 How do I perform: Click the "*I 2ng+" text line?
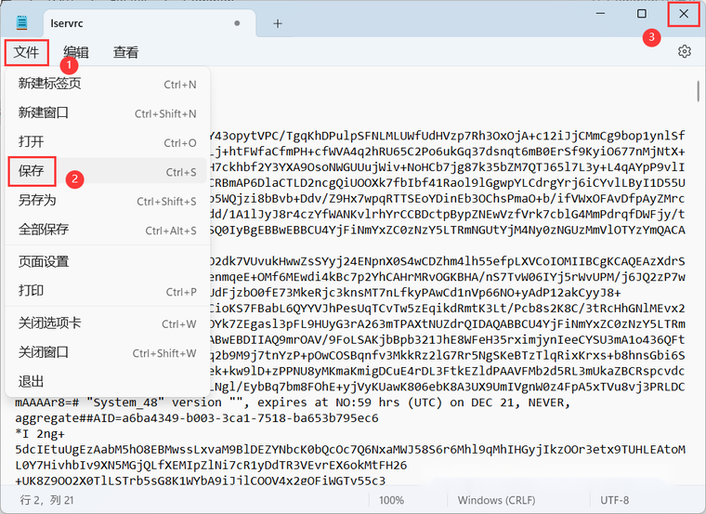[40, 434]
